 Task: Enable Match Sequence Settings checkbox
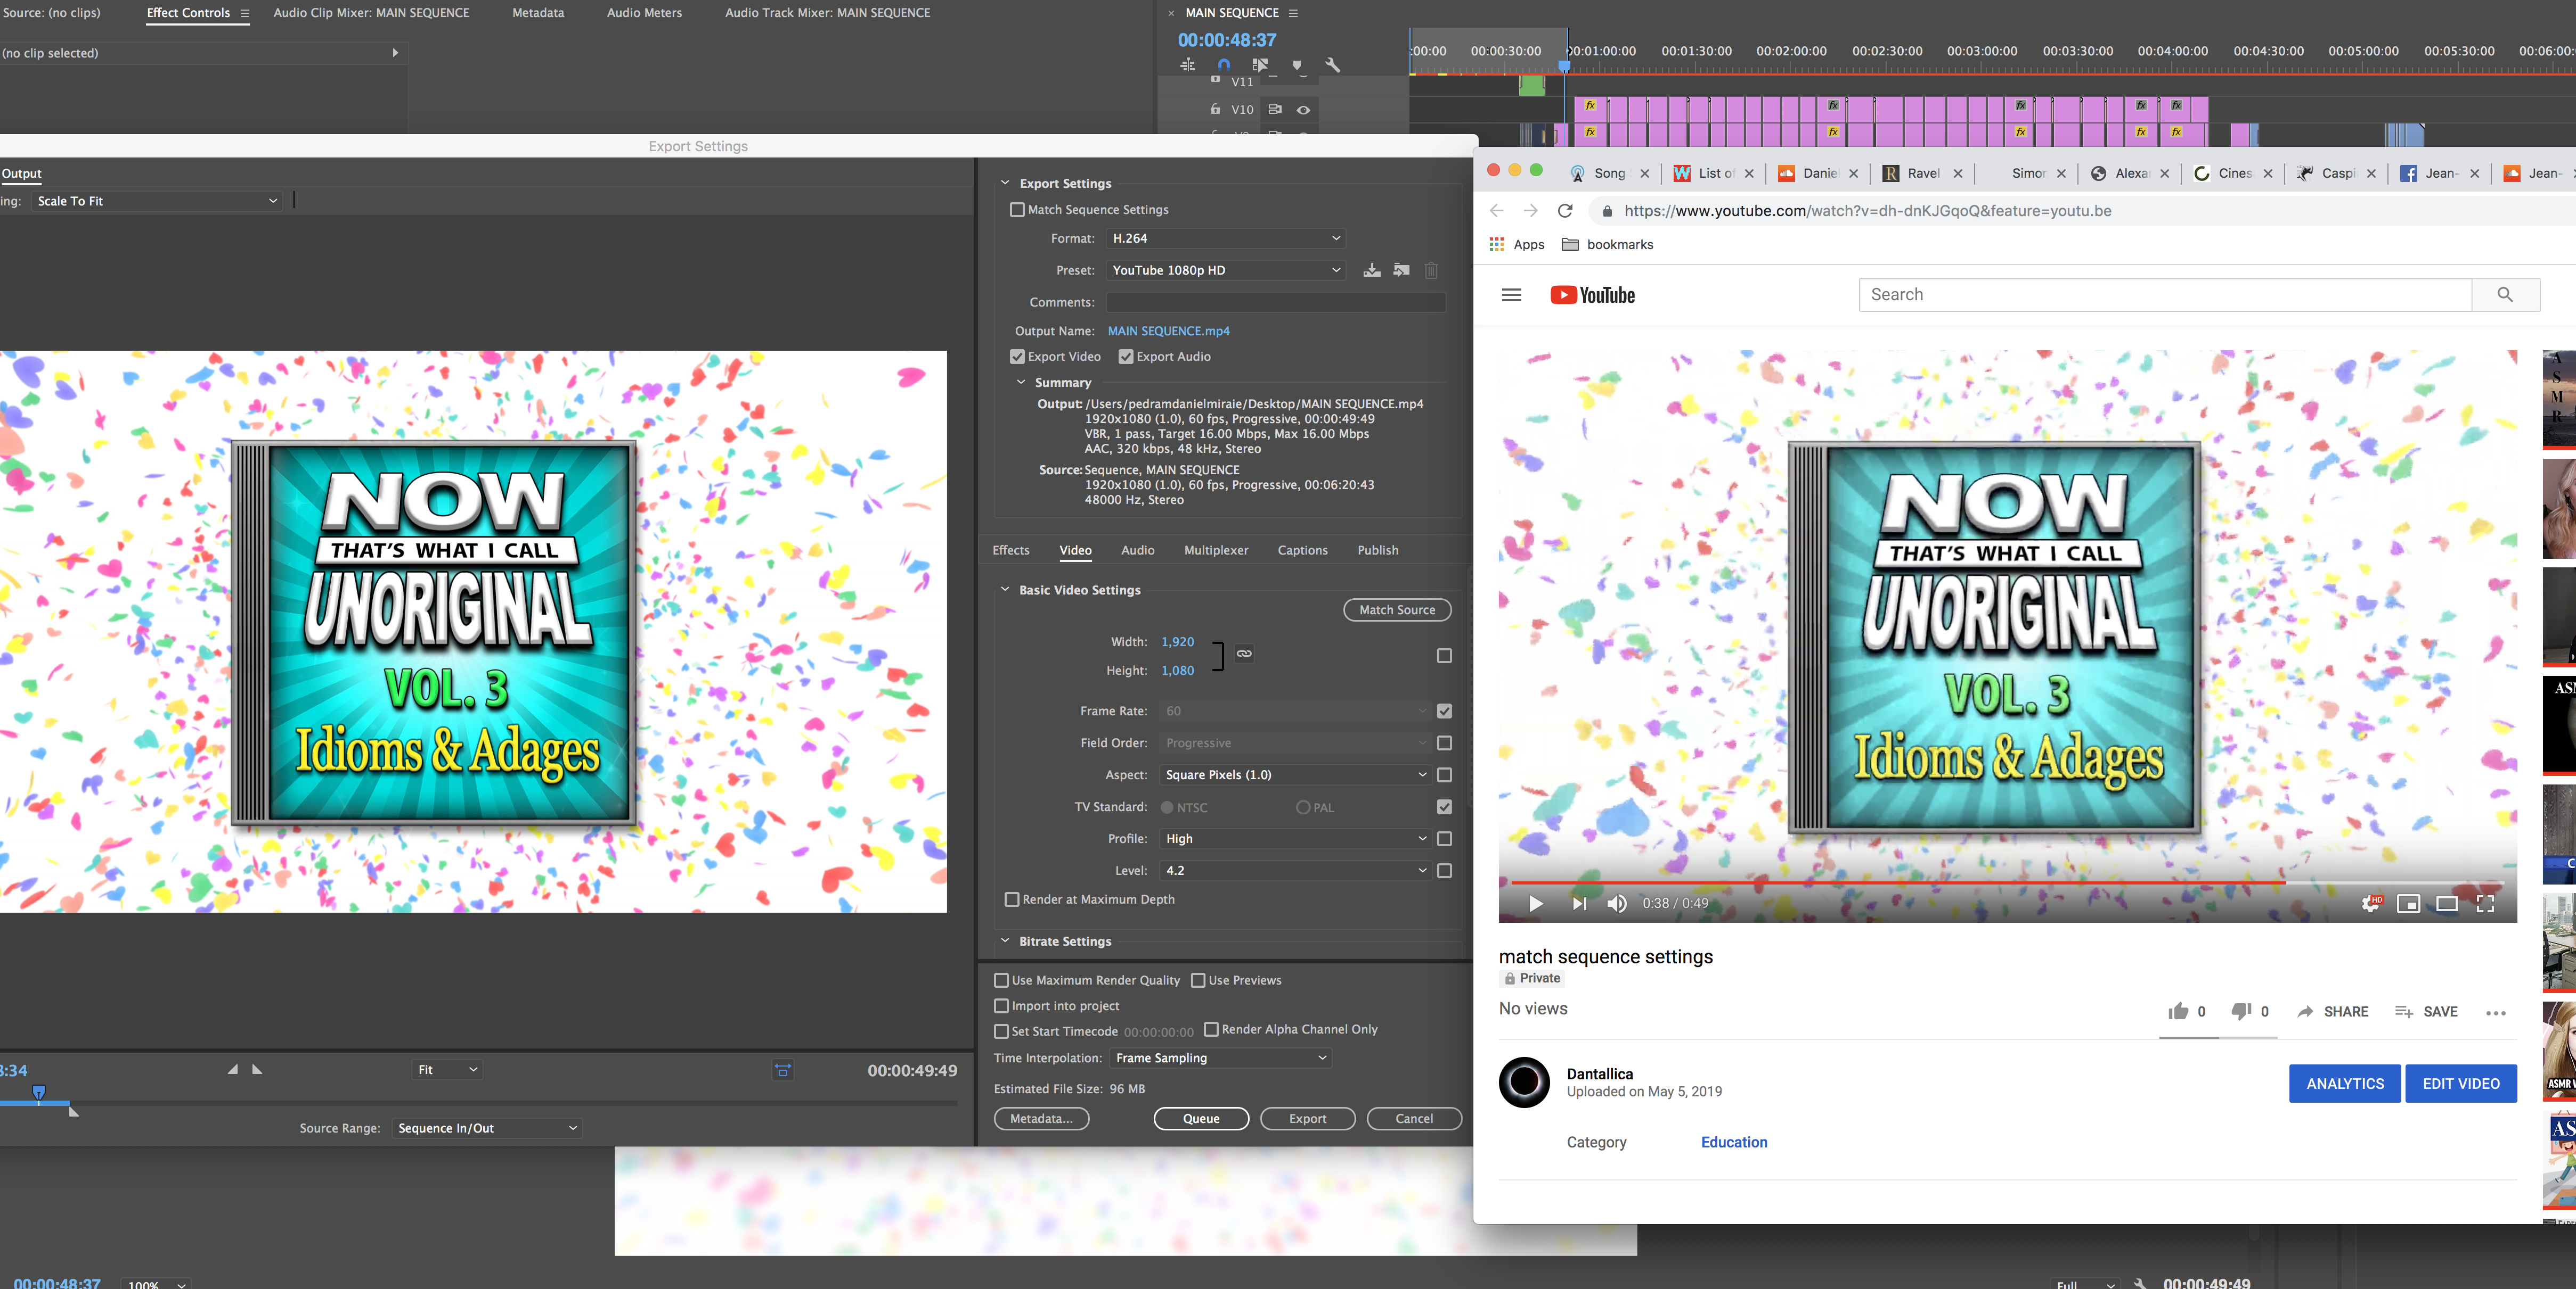[x=1017, y=210]
